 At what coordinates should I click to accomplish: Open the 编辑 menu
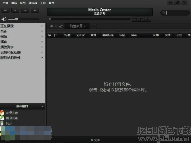pyautogui.click(x=14, y=3)
